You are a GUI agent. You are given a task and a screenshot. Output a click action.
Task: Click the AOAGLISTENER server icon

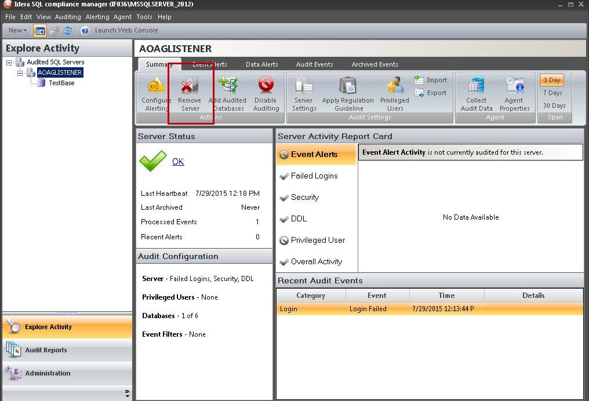[x=31, y=72]
